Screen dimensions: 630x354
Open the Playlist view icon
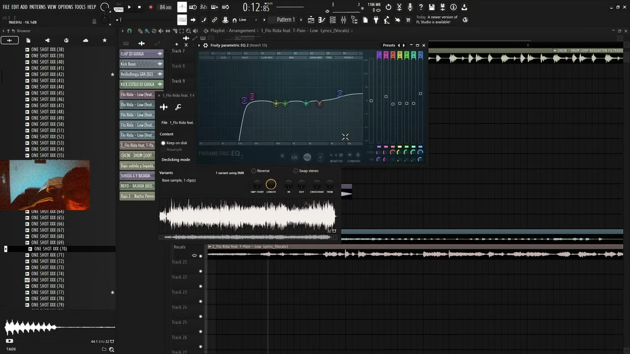coord(311,20)
